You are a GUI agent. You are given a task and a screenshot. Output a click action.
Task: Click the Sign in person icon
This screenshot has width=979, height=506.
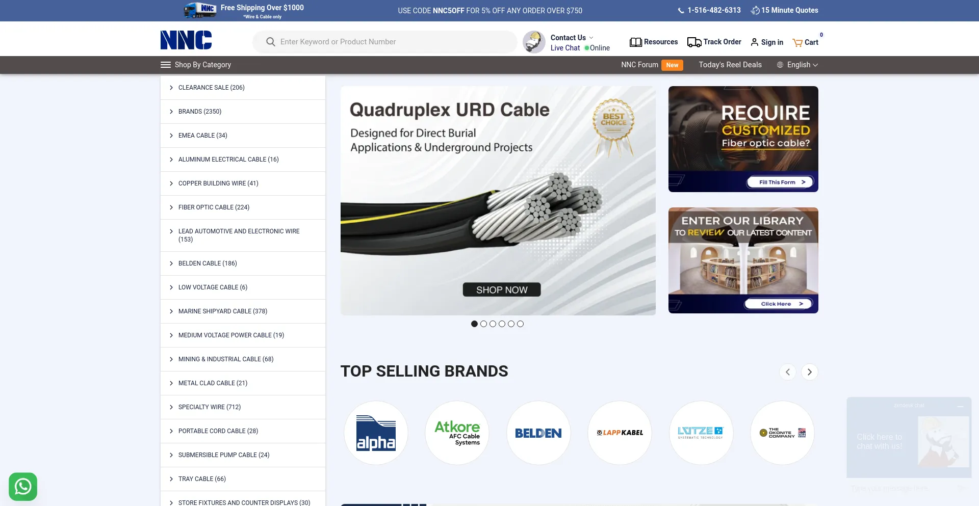(754, 42)
